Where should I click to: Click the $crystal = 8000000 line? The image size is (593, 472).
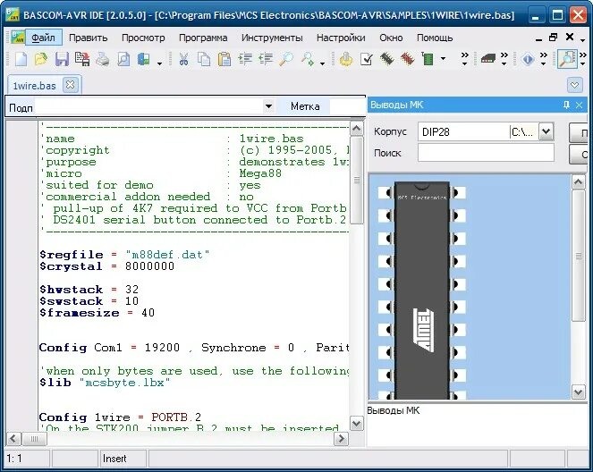106,266
